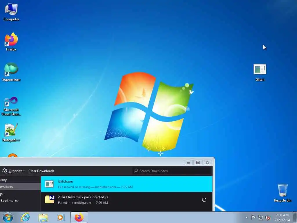Select the Notepad++ desktop shortcut
297x223 pixels.
(11, 133)
